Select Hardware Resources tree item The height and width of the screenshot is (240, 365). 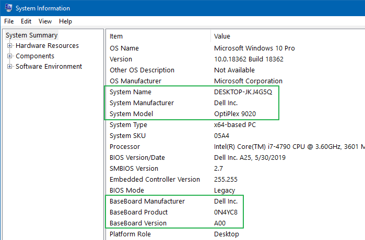pyautogui.click(x=47, y=46)
